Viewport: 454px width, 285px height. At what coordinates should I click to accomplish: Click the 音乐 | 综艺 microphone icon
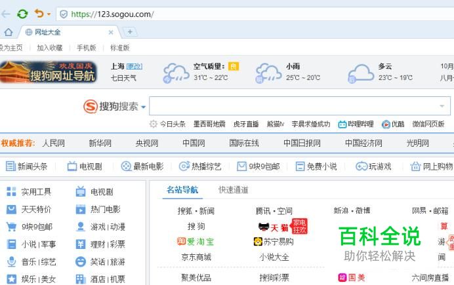(x=11, y=261)
